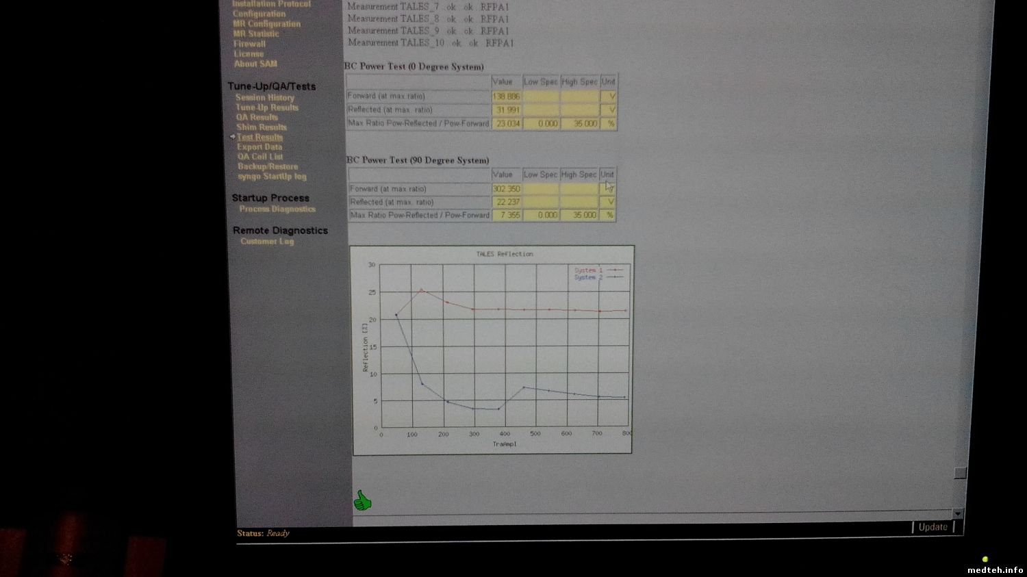1027x577 pixels.
Task: Click the scrollbar down arrow
Action: [x=957, y=513]
